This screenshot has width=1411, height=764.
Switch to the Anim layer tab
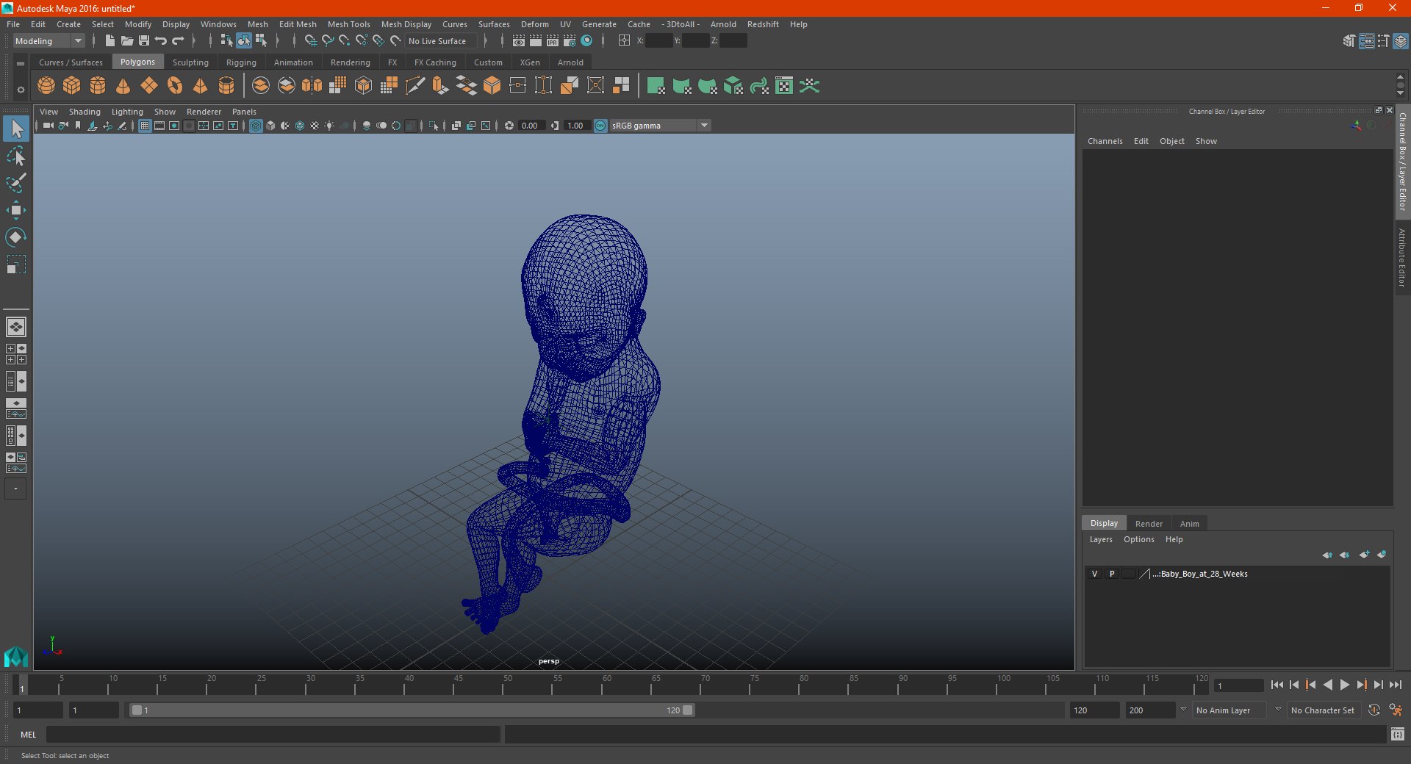tap(1189, 524)
